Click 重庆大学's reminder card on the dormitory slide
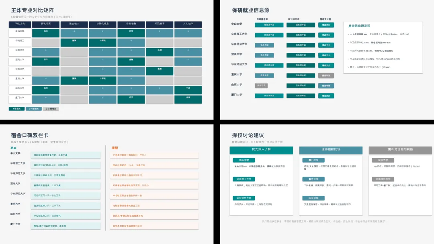The height and width of the screenshot is (244, 434). pos(154,205)
